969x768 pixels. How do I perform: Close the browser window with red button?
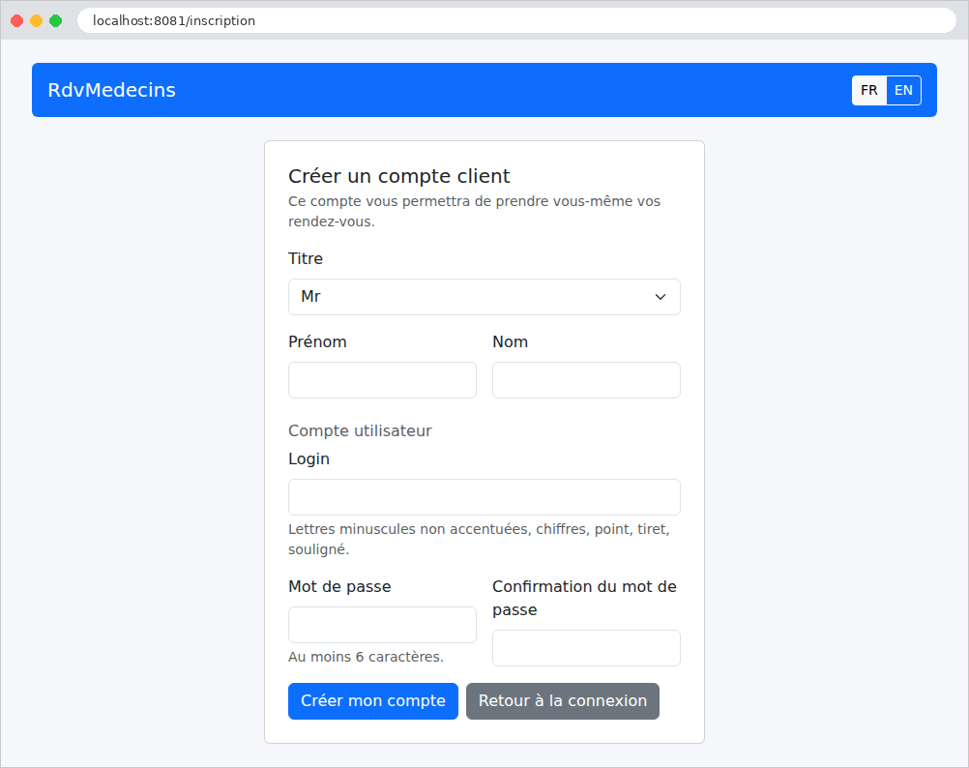[17, 20]
